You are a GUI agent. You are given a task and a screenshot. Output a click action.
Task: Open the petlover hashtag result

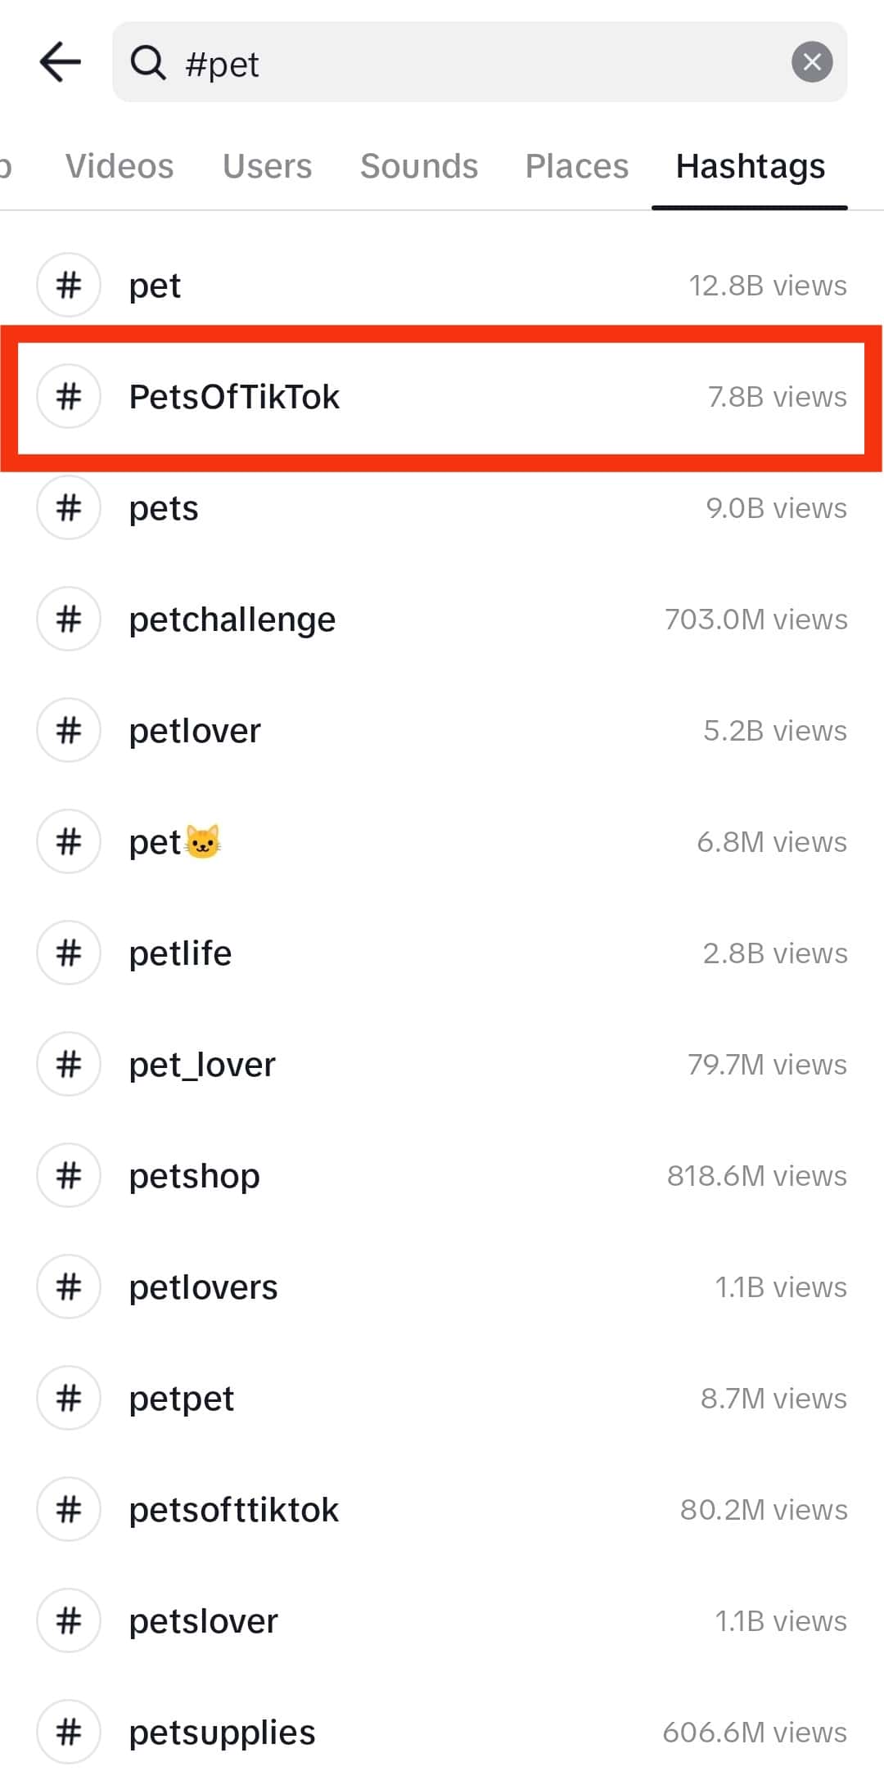pos(195,731)
